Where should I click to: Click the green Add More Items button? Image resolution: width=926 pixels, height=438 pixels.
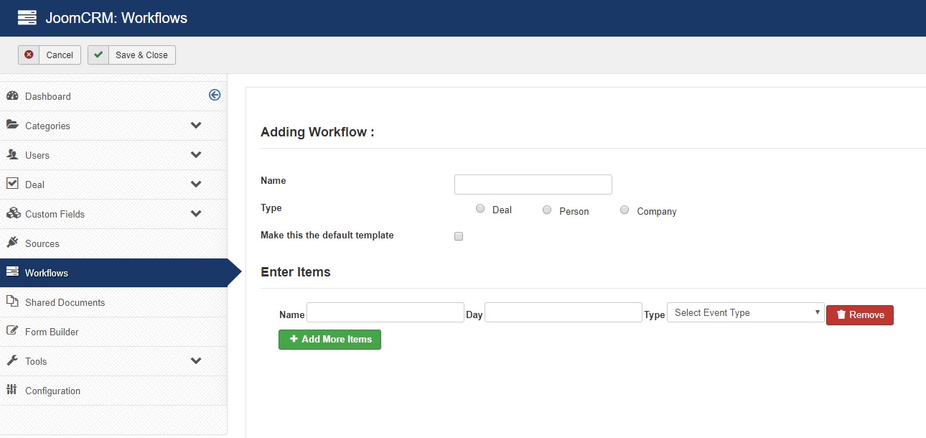329,339
